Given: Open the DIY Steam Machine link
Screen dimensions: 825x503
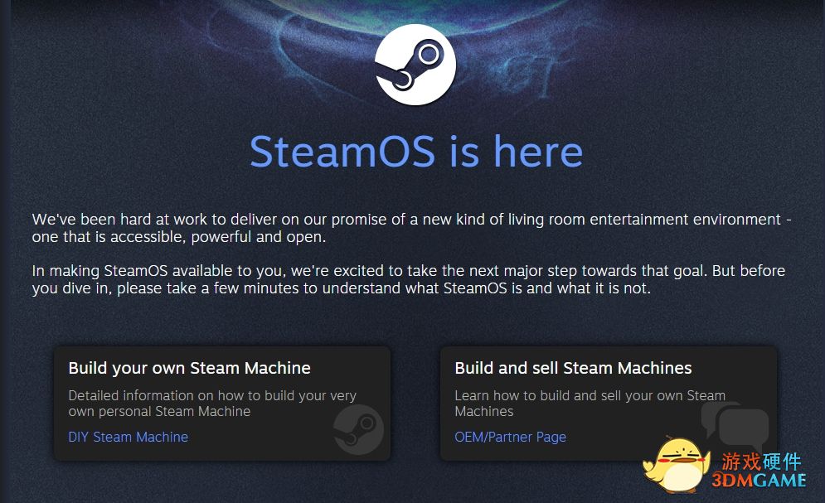Looking at the screenshot, I should point(128,437).
